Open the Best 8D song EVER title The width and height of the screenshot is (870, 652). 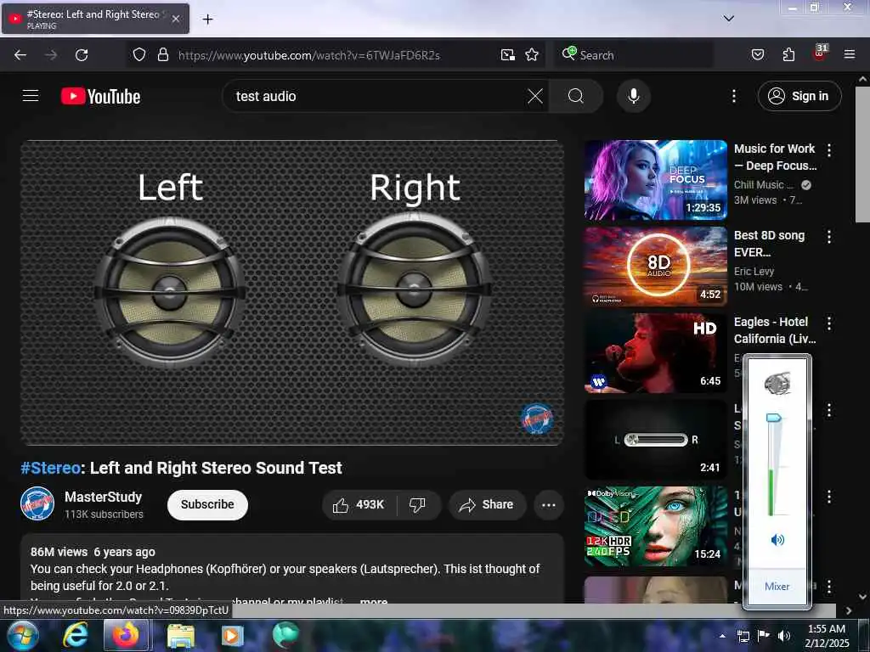click(770, 244)
